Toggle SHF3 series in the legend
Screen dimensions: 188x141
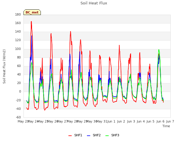pyautogui.click(x=112, y=135)
